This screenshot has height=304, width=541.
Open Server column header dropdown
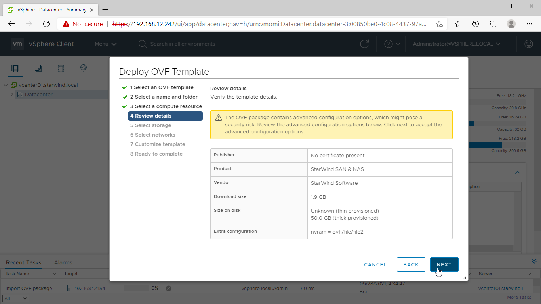click(529, 274)
